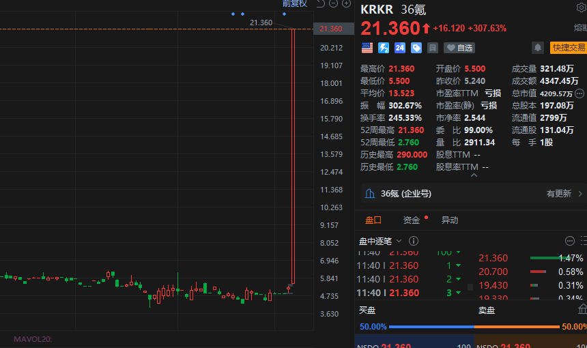This screenshot has height=348, width=587.
Task: Click the blue price tag icon
Action: [x=416, y=48]
